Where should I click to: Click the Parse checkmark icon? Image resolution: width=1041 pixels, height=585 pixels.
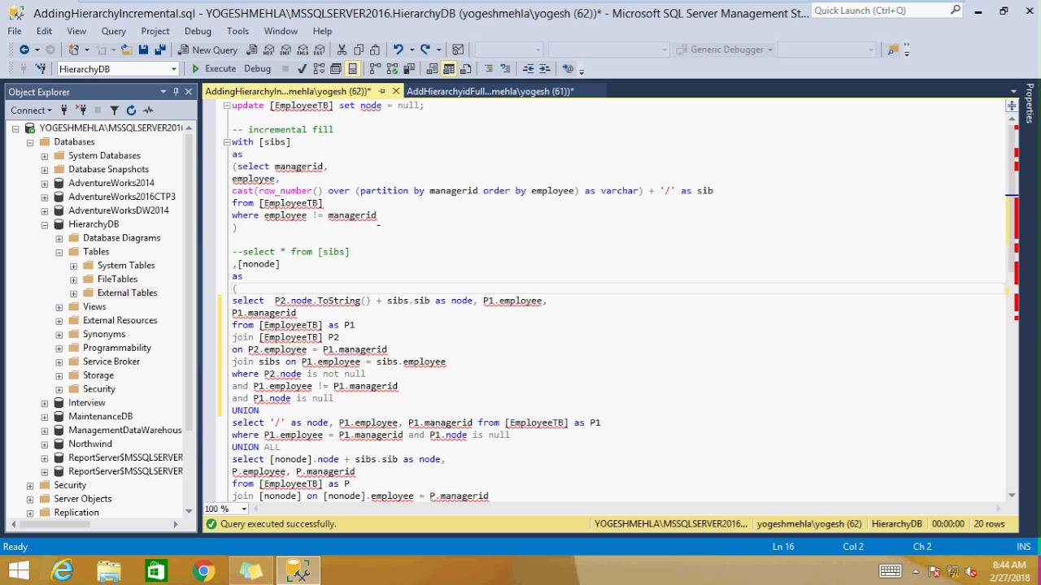(x=302, y=69)
